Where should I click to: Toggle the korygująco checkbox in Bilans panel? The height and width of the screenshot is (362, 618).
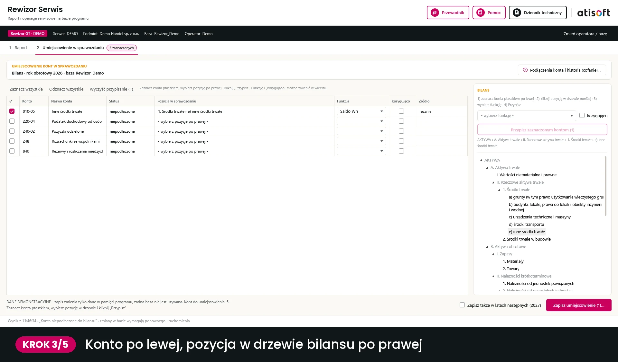(x=582, y=115)
